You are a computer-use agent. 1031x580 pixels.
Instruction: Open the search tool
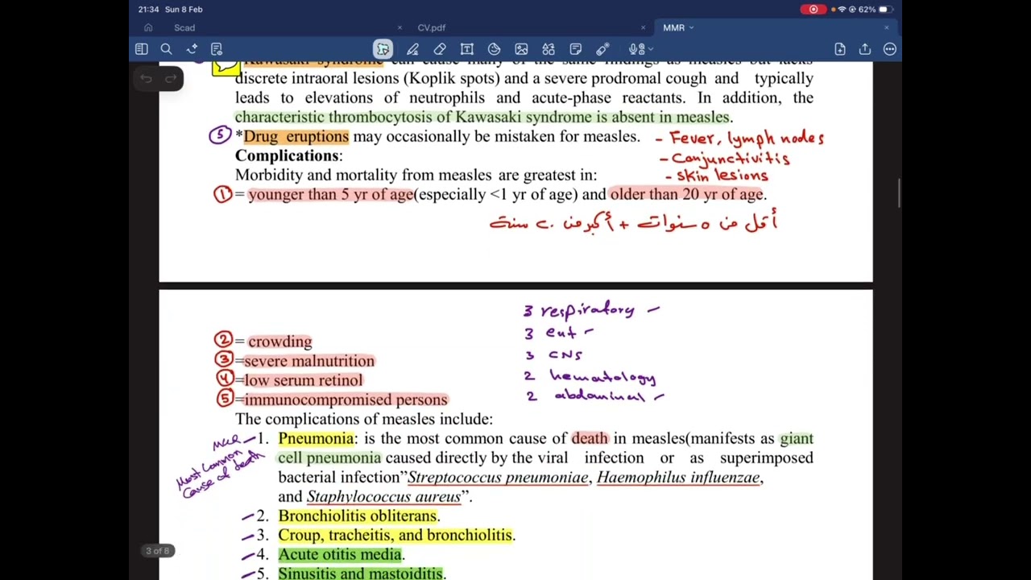(166, 49)
